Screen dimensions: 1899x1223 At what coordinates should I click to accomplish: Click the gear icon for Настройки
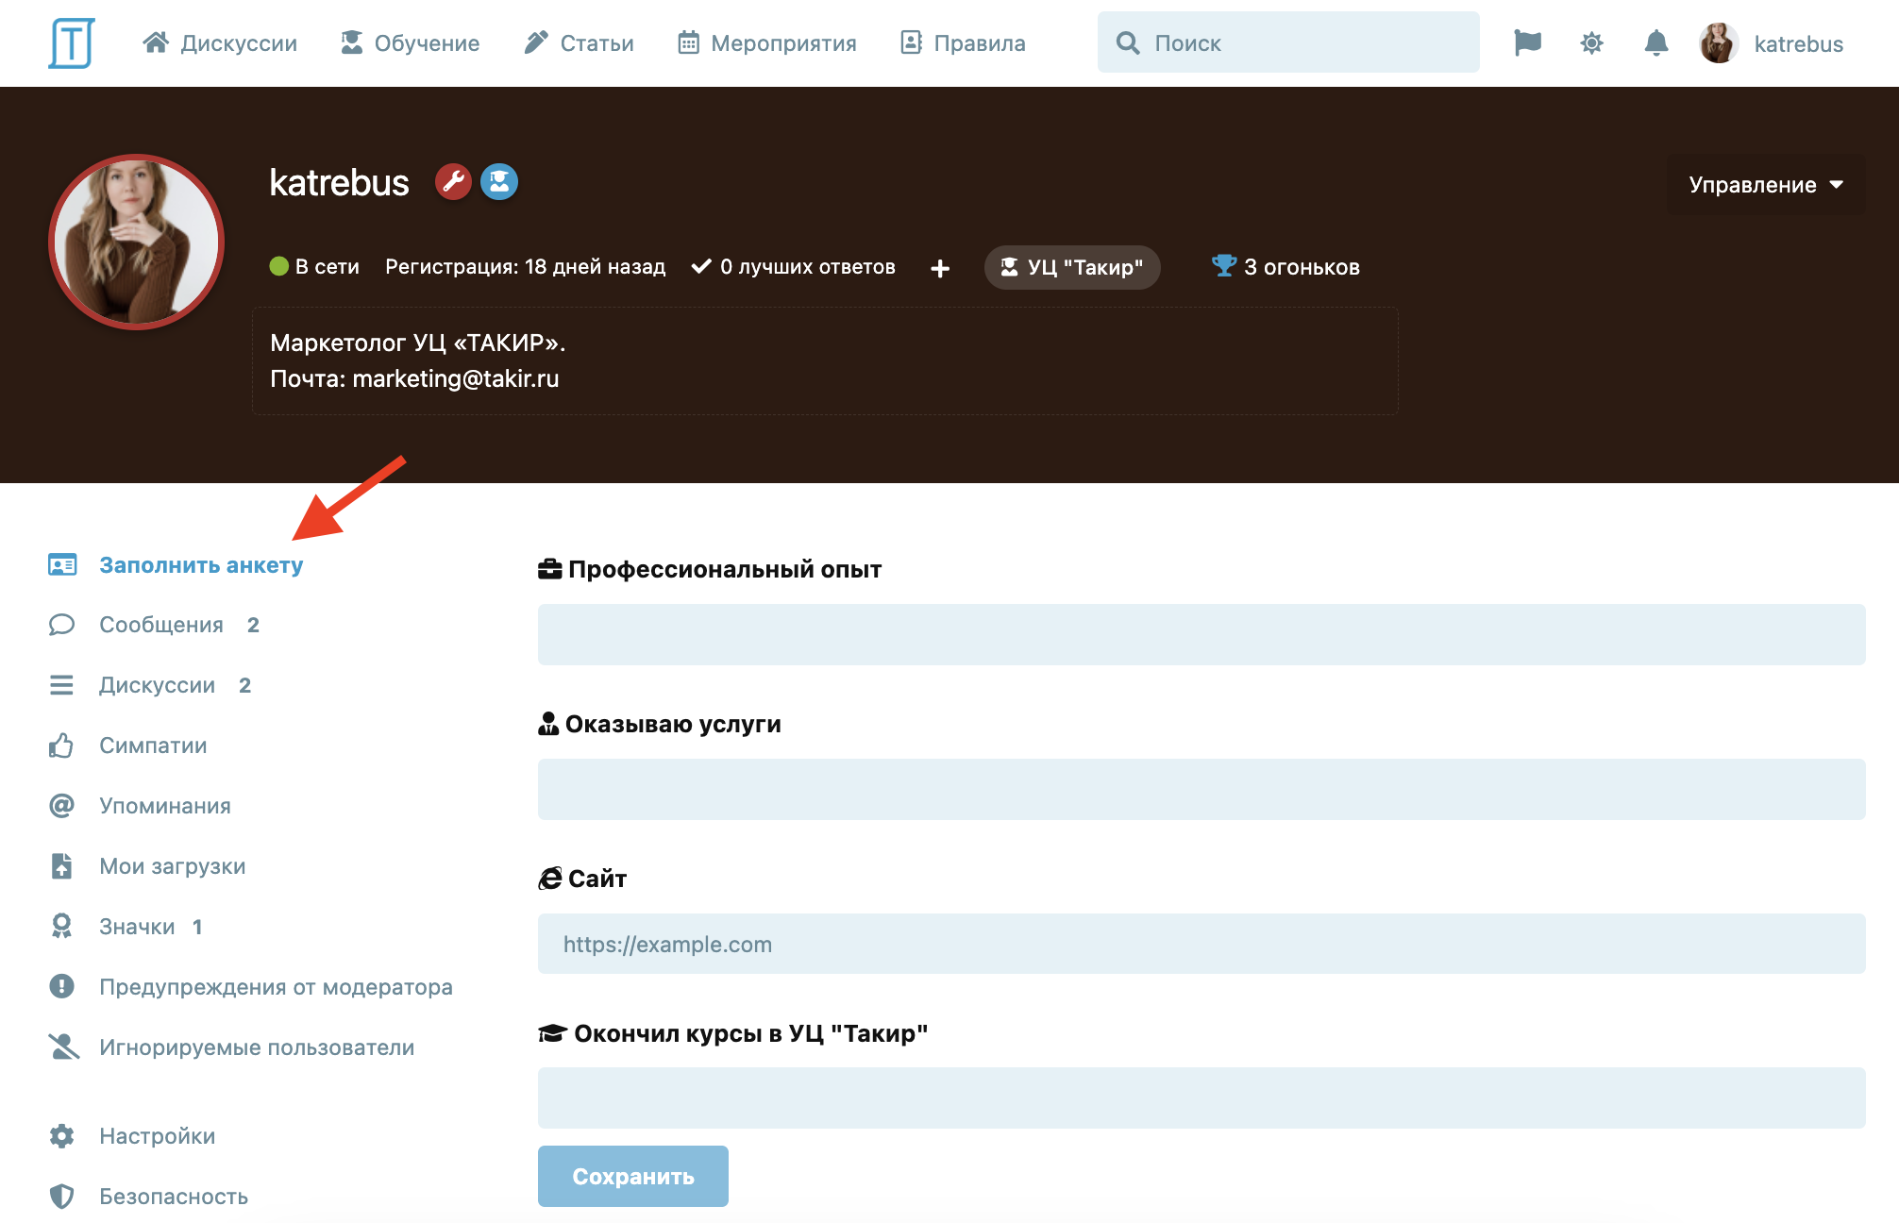pyautogui.click(x=61, y=1136)
